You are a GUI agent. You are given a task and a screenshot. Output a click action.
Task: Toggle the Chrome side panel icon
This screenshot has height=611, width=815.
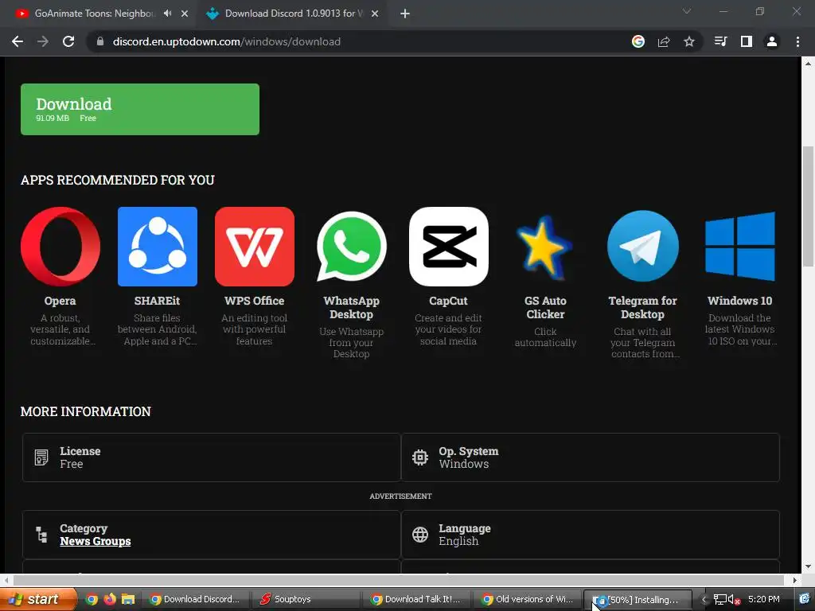(x=747, y=41)
